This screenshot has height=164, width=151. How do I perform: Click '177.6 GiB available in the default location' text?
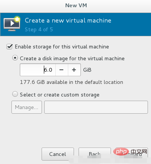(x=72, y=82)
